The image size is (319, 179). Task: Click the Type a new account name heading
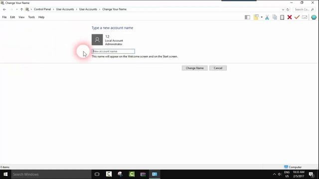coord(112,28)
